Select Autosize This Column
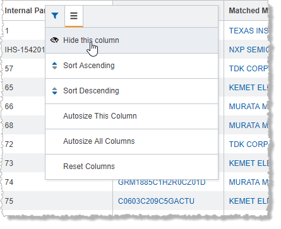Image resolution: width=281 pixels, height=229 pixels. click(x=131, y=116)
